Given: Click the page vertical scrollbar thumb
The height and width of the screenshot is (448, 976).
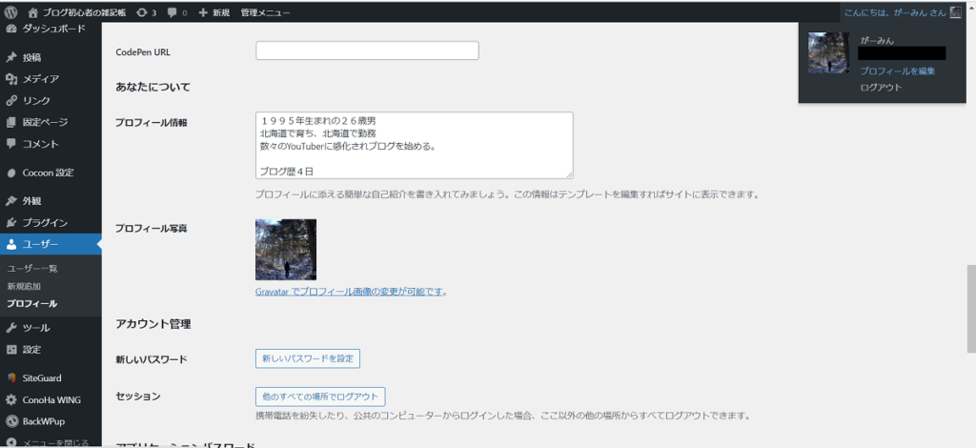Looking at the screenshot, I should (971, 309).
